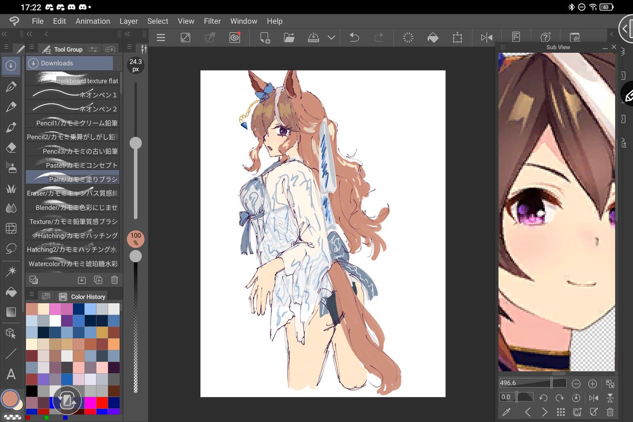
Task: Expand the save options dropdown arrow
Action: pos(331,37)
